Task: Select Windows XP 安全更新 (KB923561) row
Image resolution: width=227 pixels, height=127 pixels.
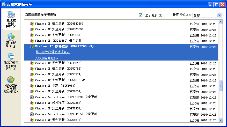Action: point(121,35)
